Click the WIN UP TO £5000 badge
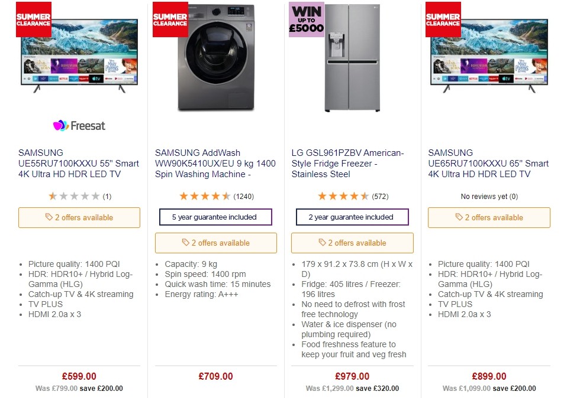567x398 pixels. [x=306, y=18]
